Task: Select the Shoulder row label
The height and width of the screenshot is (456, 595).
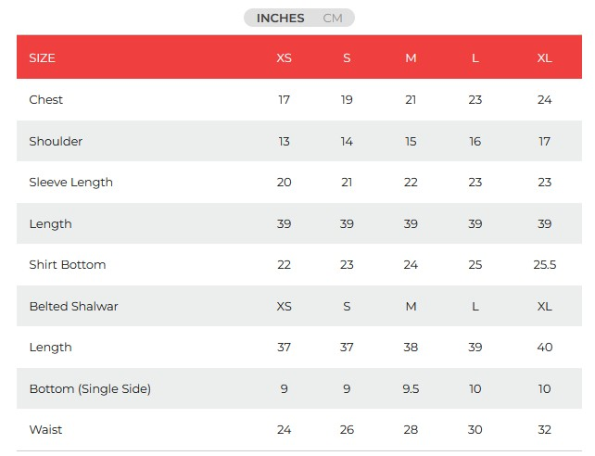Action: [56, 142]
